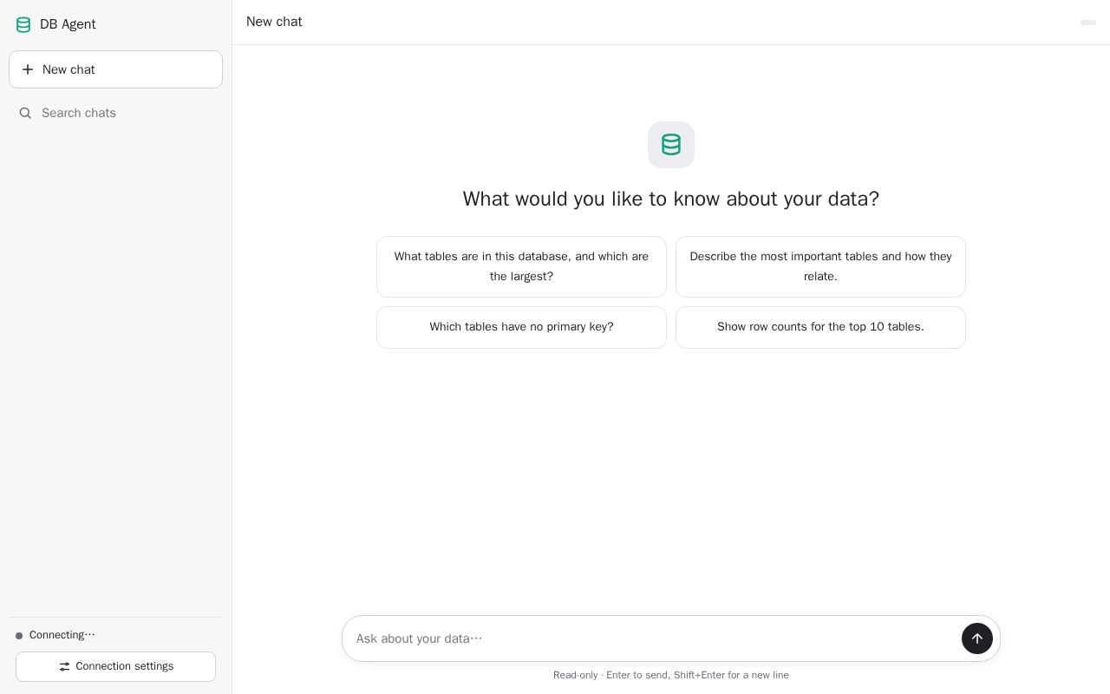Choose 'Show row counts for the top 10 tables' suggestion
Viewport: 1110px width, 694px height.
click(820, 327)
